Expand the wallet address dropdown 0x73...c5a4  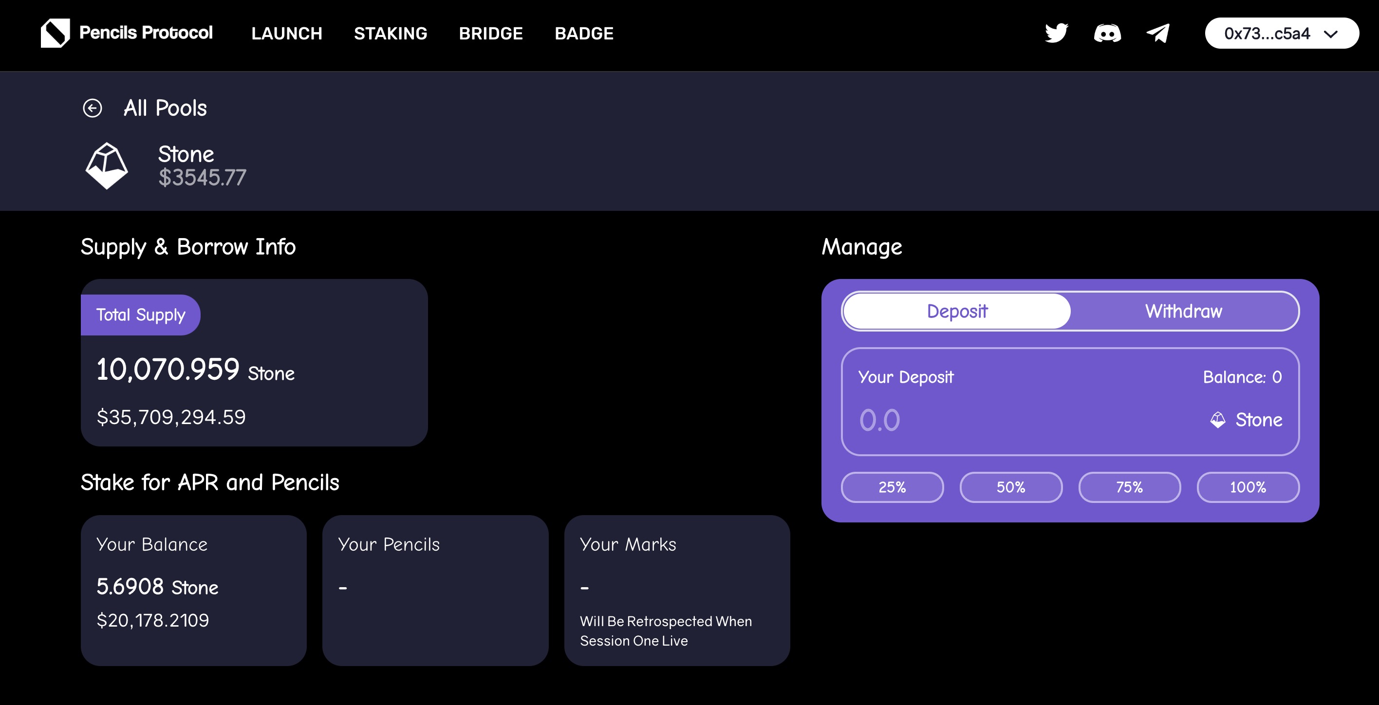[1282, 33]
